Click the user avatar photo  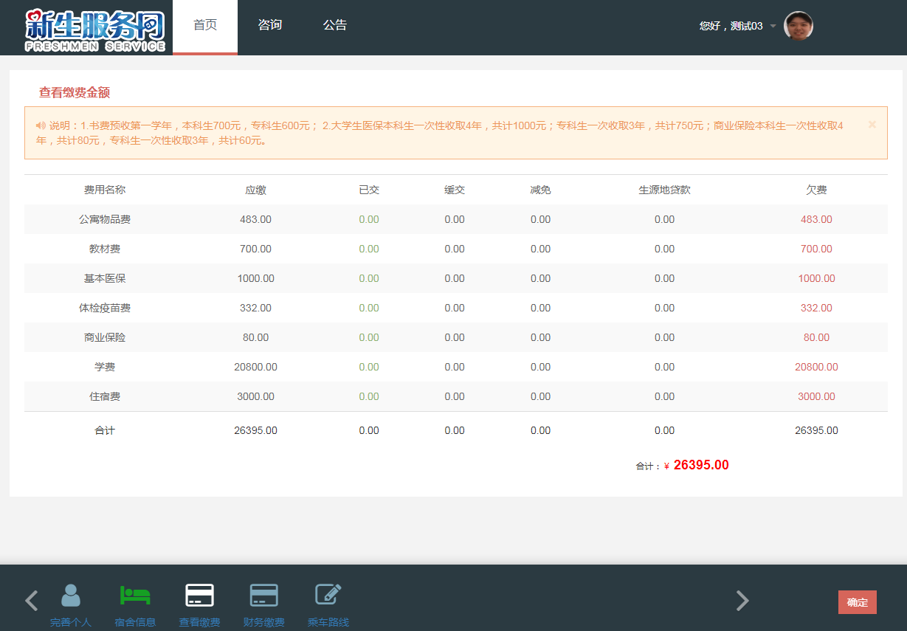798,26
